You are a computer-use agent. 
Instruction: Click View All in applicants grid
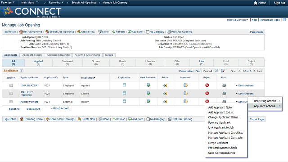[207, 71]
